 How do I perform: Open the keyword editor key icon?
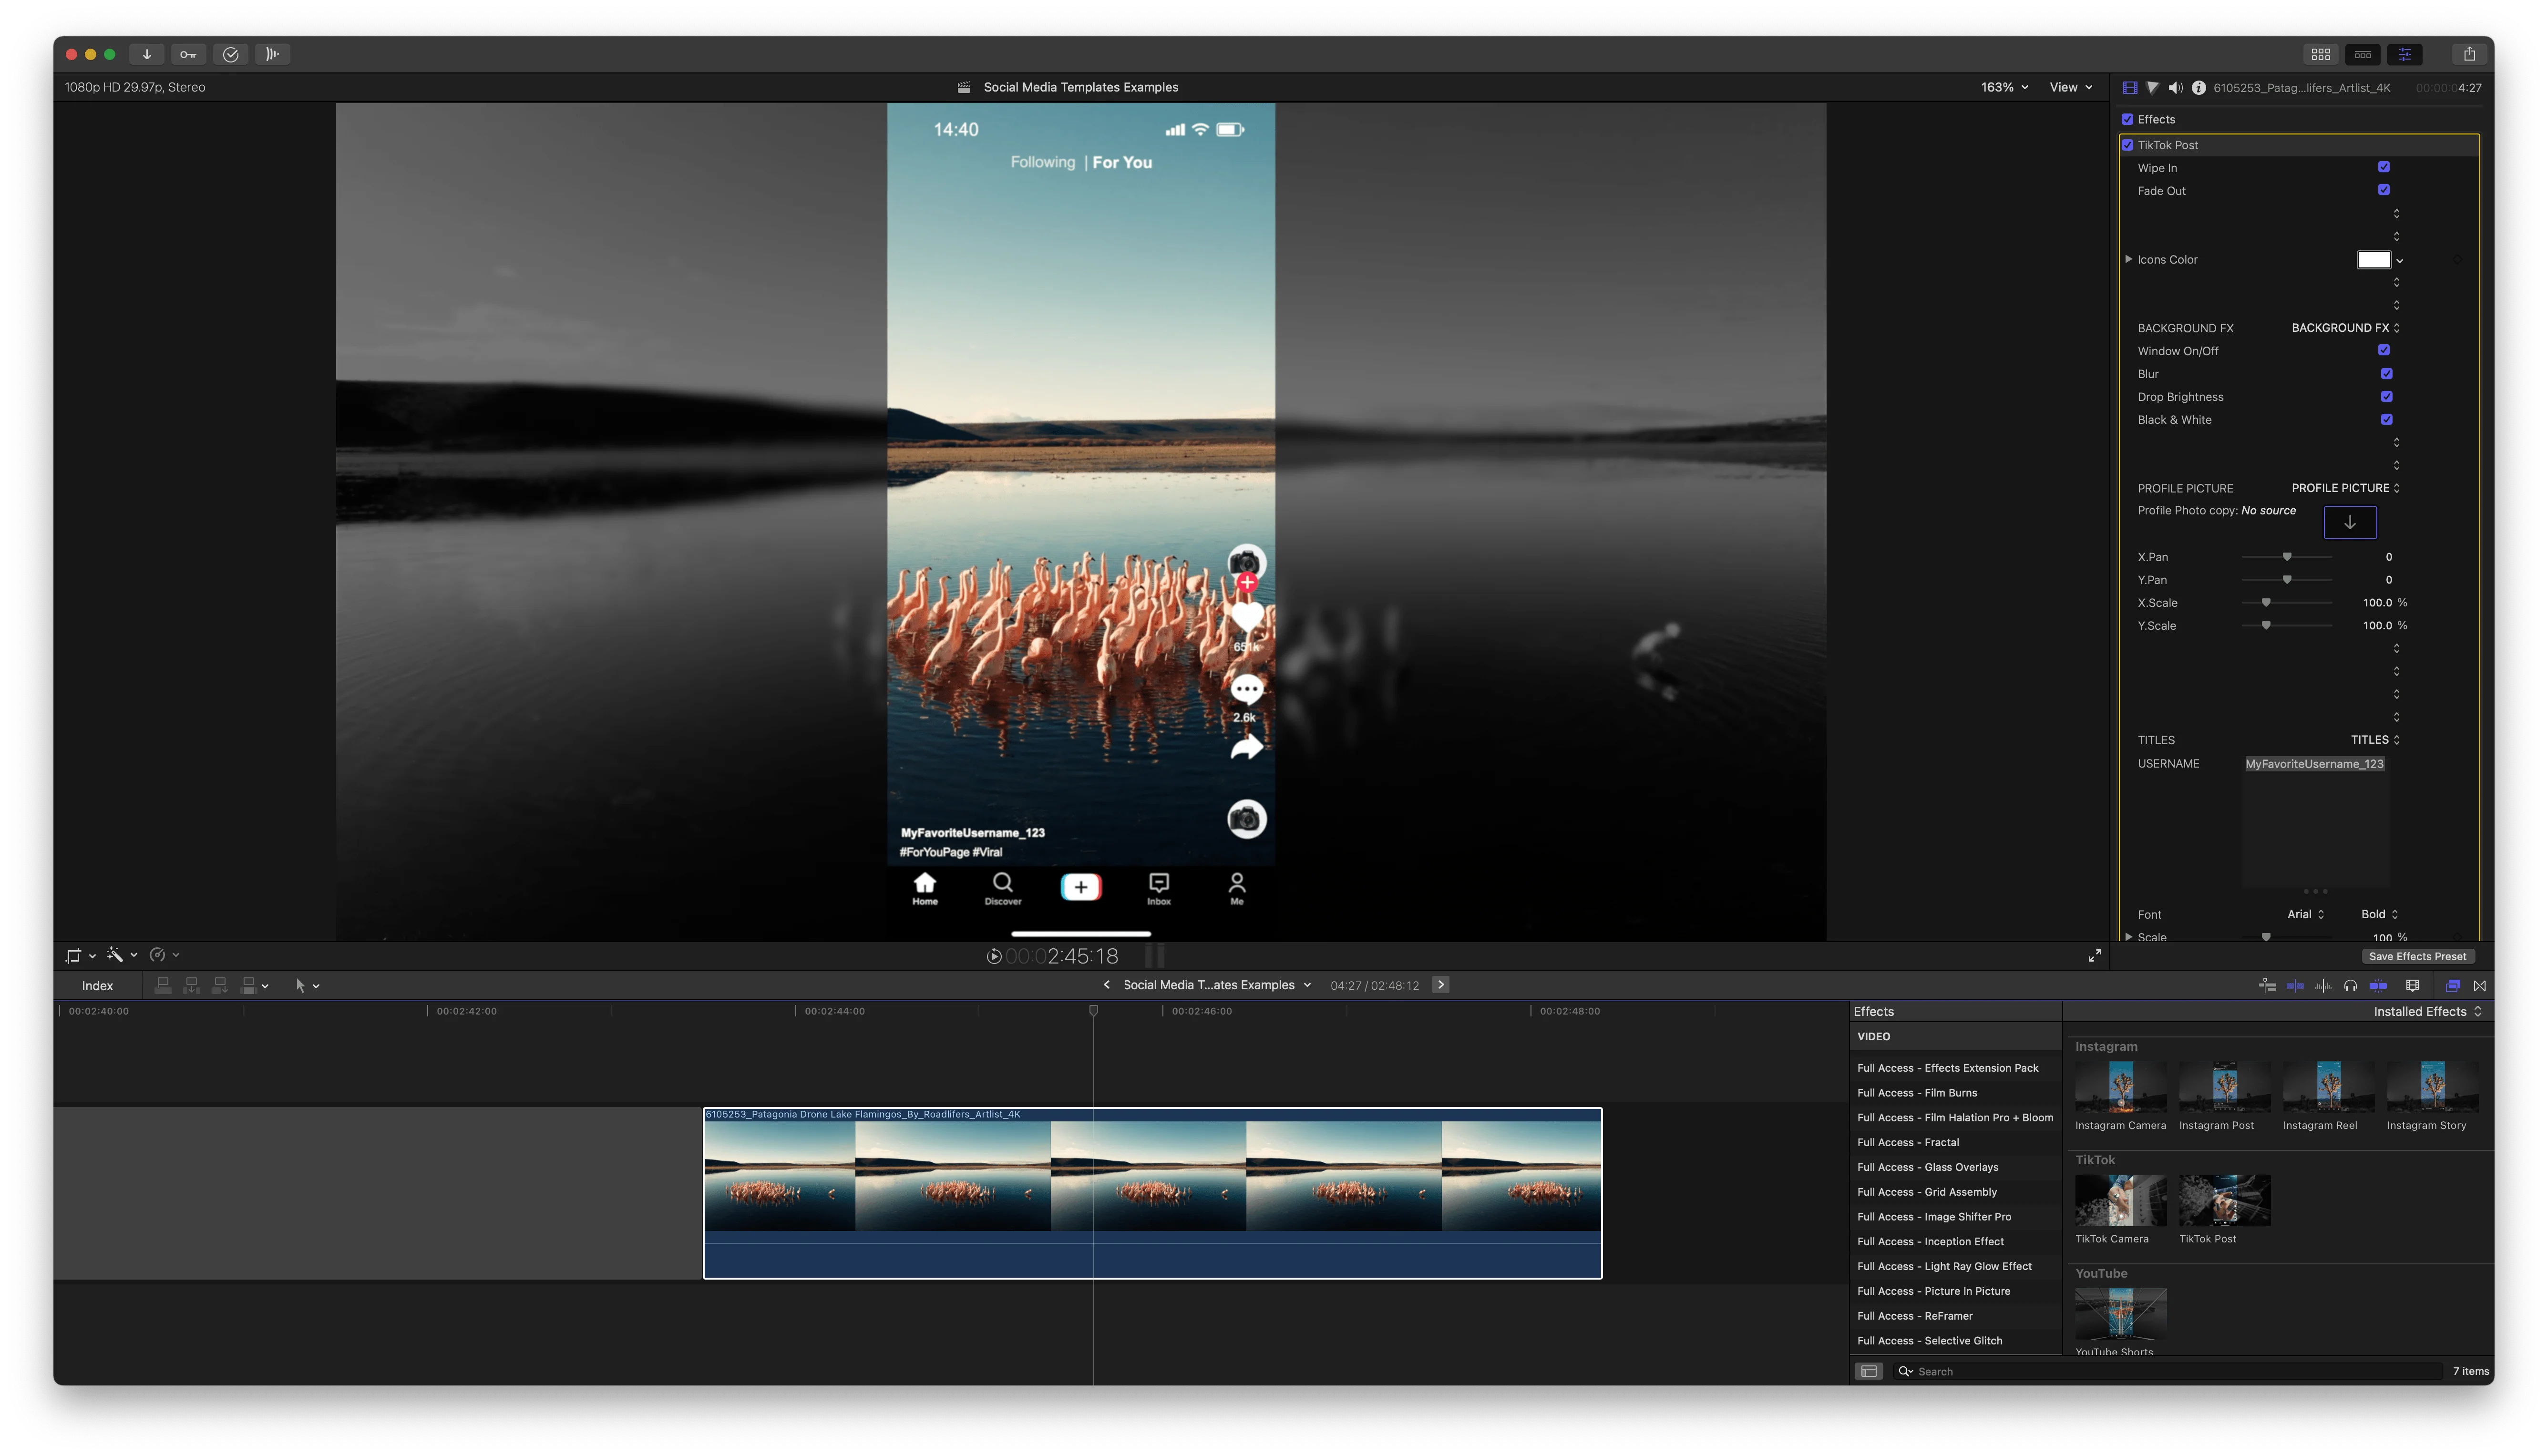coord(188,54)
